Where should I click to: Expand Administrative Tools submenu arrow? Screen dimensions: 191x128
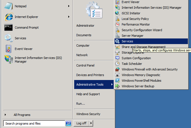(x=112, y=84)
